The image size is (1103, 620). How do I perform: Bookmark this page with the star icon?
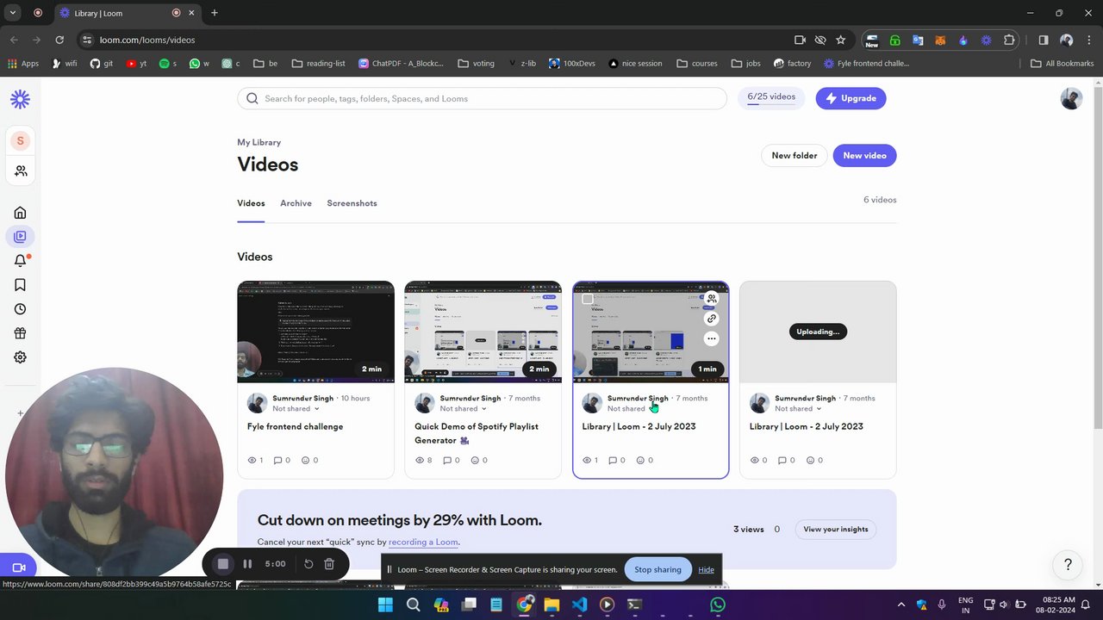pos(840,40)
